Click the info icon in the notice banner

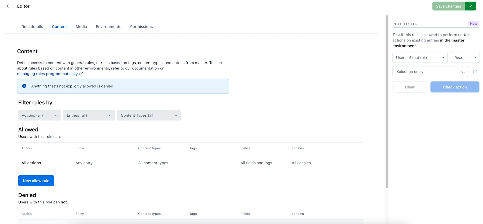click(x=24, y=86)
